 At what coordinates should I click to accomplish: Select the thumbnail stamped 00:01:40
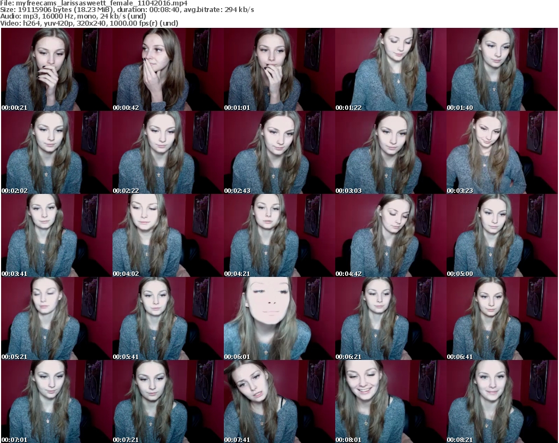(x=502, y=69)
